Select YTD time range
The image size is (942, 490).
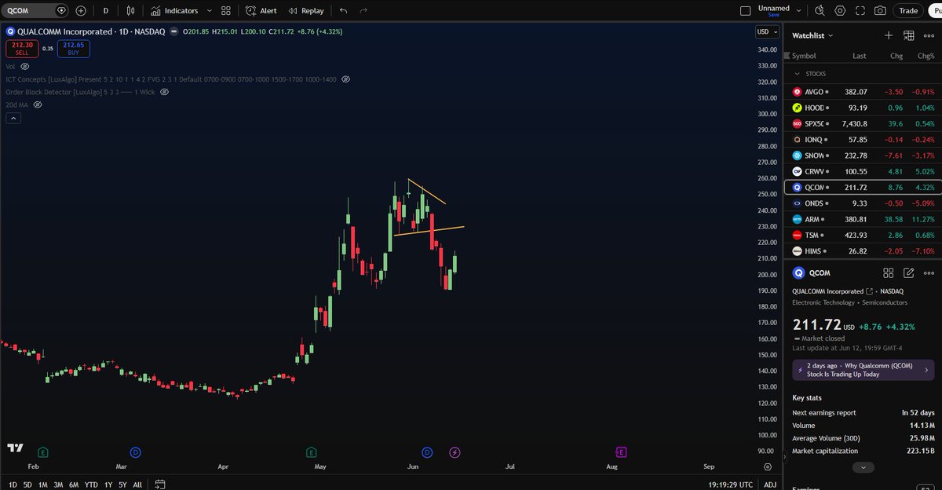tap(91, 485)
